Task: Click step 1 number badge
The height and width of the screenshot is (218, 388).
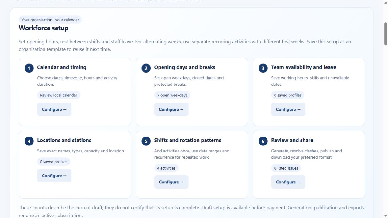Action: tap(29, 68)
